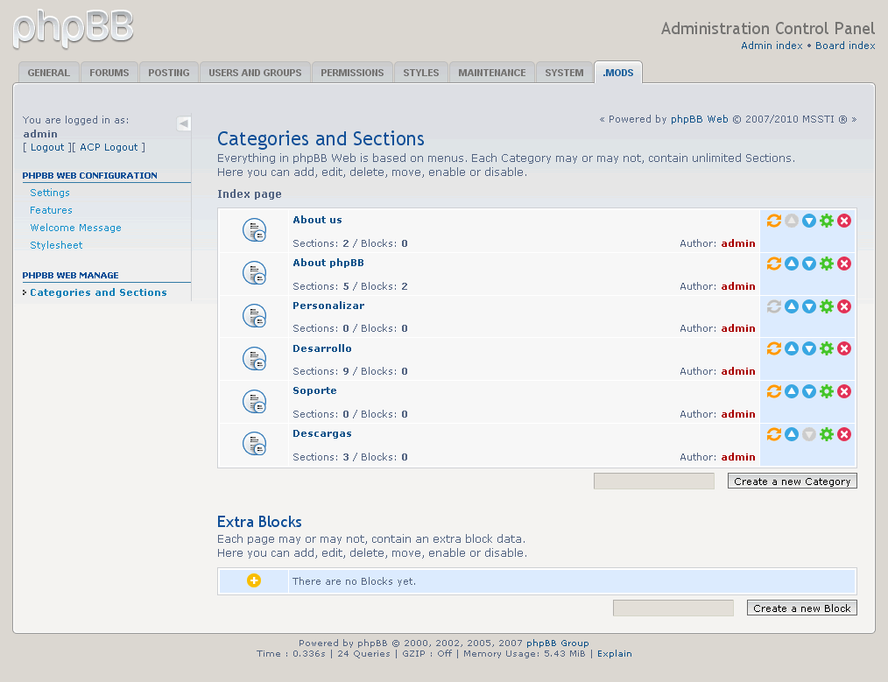The image size is (888, 682).
Task: Click the phpBB logo
Action: coord(73,28)
